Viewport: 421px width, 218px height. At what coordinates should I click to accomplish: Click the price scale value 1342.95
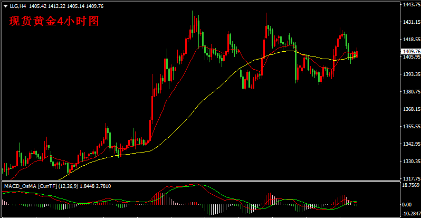[412, 144]
